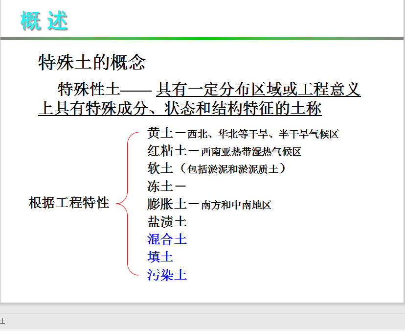
Task: Click the term 特殊性土 in definition
Action: pos(89,90)
